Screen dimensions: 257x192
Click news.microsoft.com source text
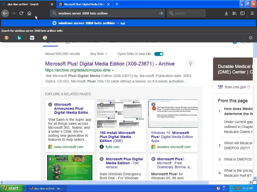pos(69,147)
